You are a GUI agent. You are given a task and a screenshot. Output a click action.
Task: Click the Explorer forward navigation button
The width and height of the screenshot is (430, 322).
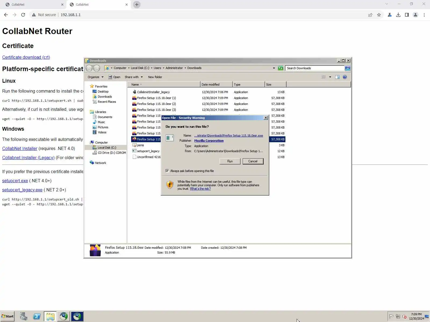click(96, 68)
